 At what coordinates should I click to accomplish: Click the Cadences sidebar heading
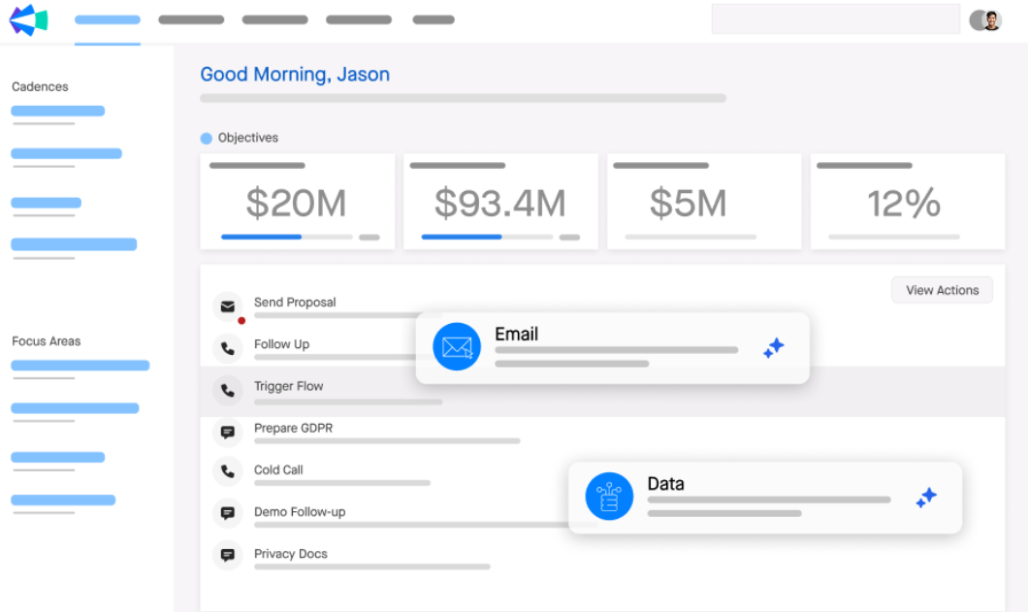click(x=40, y=86)
